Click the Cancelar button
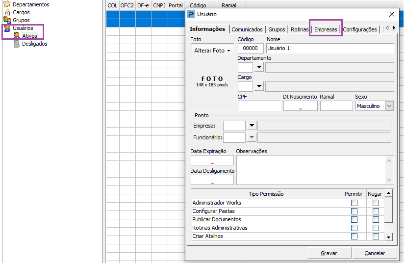 point(375,253)
